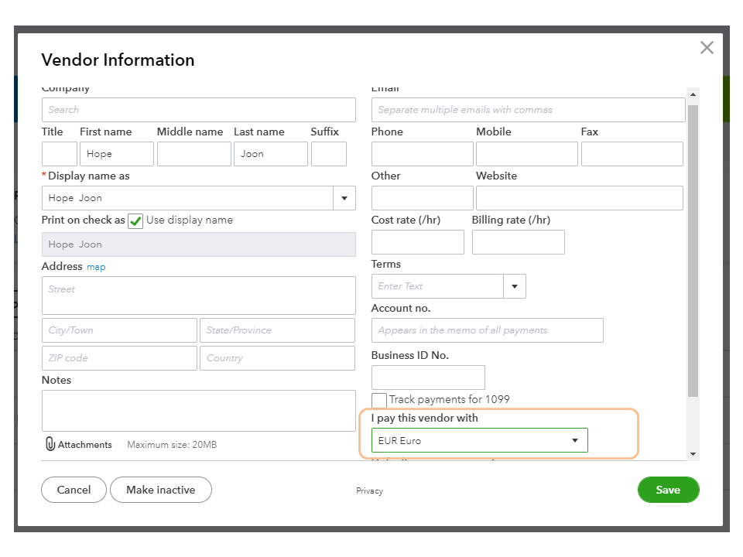Click the Make inactive button
The height and width of the screenshot is (557, 743).
click(161, 490)
